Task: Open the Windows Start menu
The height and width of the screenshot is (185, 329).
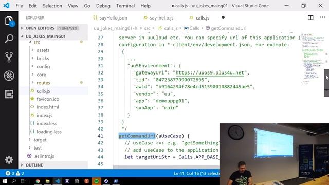Action: coord(4,181)
